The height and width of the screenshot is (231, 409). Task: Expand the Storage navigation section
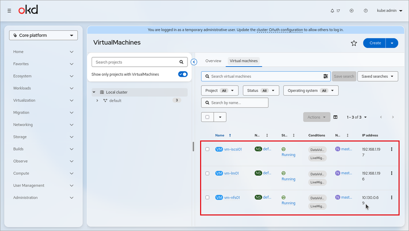43,137
